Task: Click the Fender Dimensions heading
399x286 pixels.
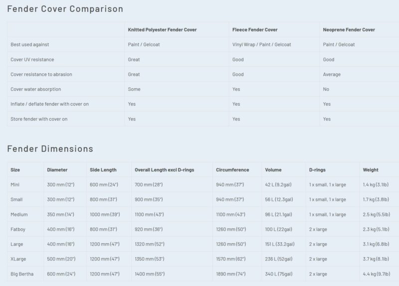Action: [x=50, y=148]
